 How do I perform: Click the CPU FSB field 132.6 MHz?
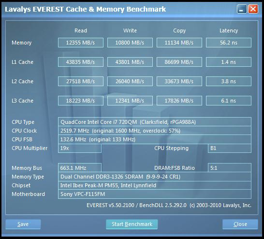point(155,139)
